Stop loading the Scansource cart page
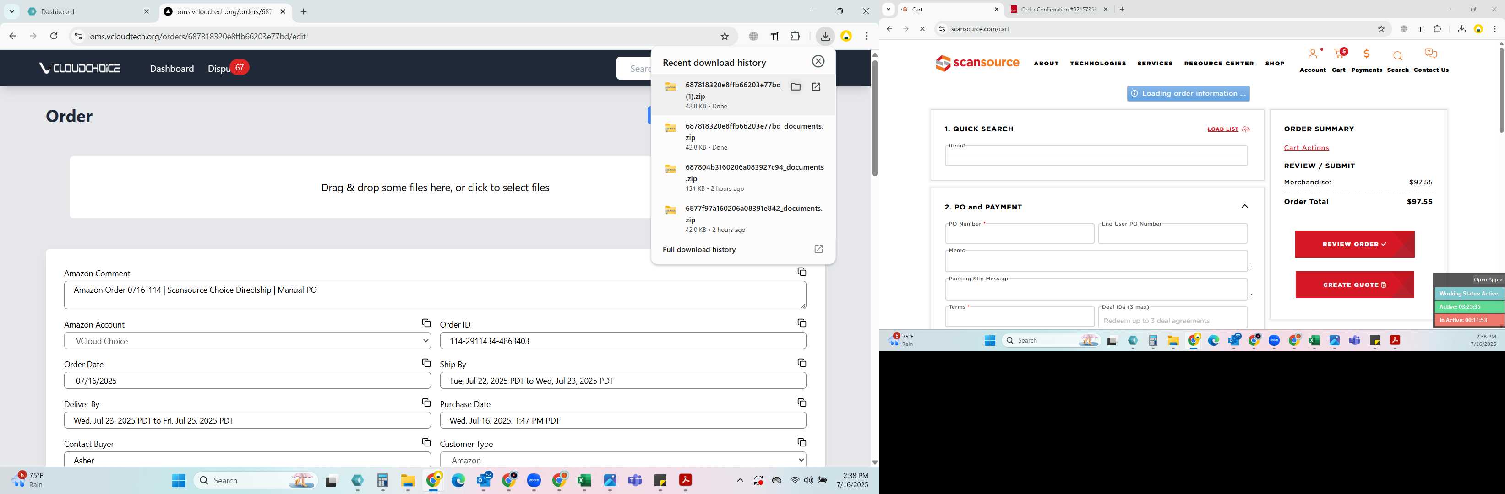The width and height of the screenshot is (1505, 494). point(922,28)
